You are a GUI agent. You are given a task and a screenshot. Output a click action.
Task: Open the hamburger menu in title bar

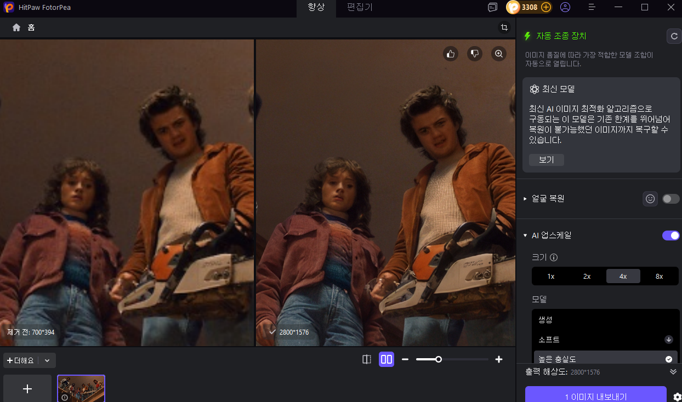(592, 7)
